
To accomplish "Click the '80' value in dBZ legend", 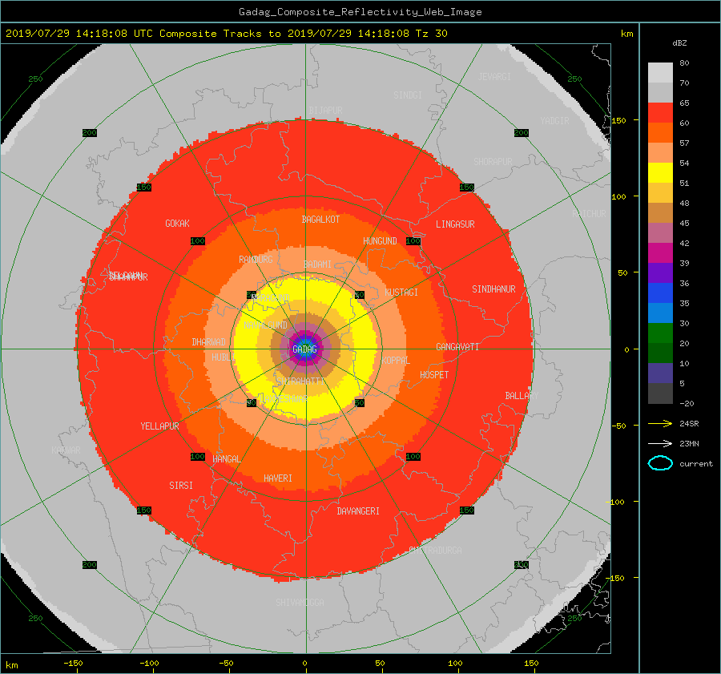I will (684, 63).
